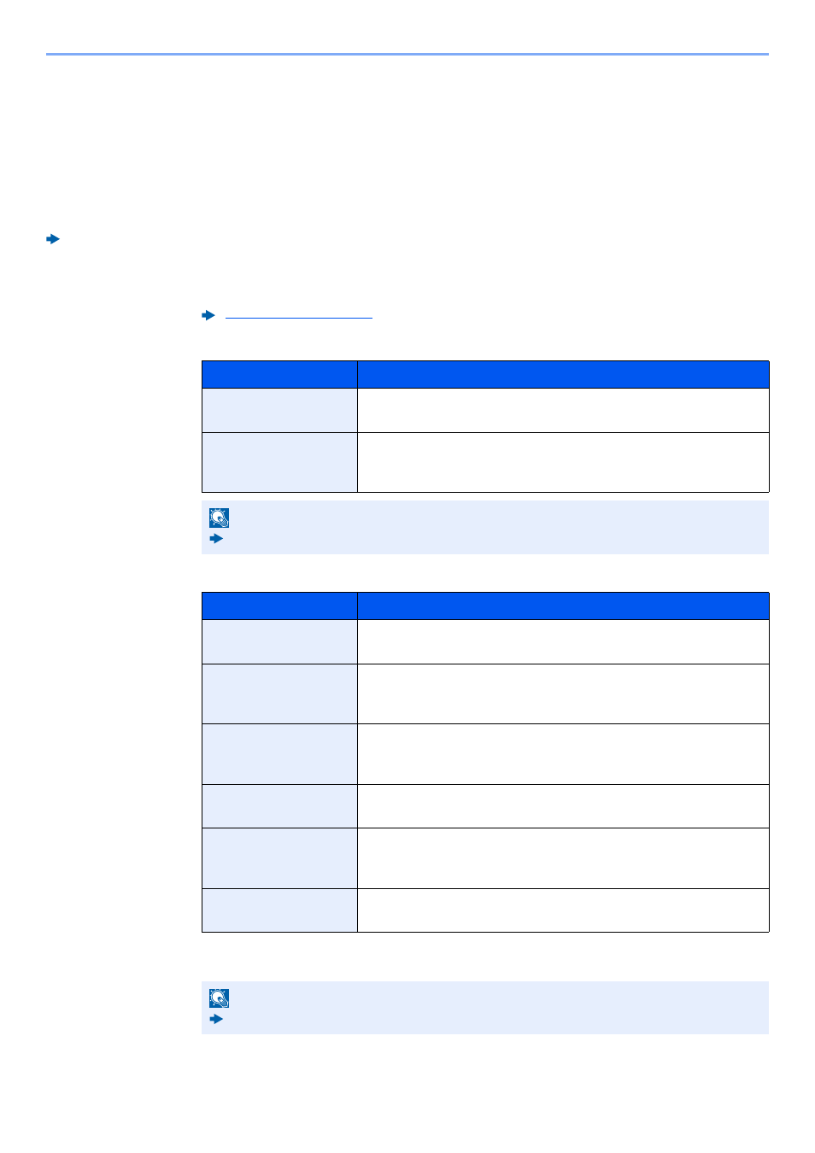
Task: Select the second table's narrow header cell
Action: (x=279, y=606)
